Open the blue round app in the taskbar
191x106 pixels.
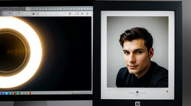(6, 93)
